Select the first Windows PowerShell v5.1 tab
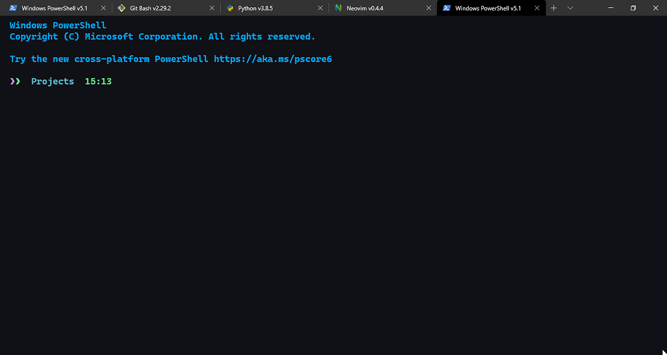The height and width of the screenshot is (355, 667). coord(56,8)
